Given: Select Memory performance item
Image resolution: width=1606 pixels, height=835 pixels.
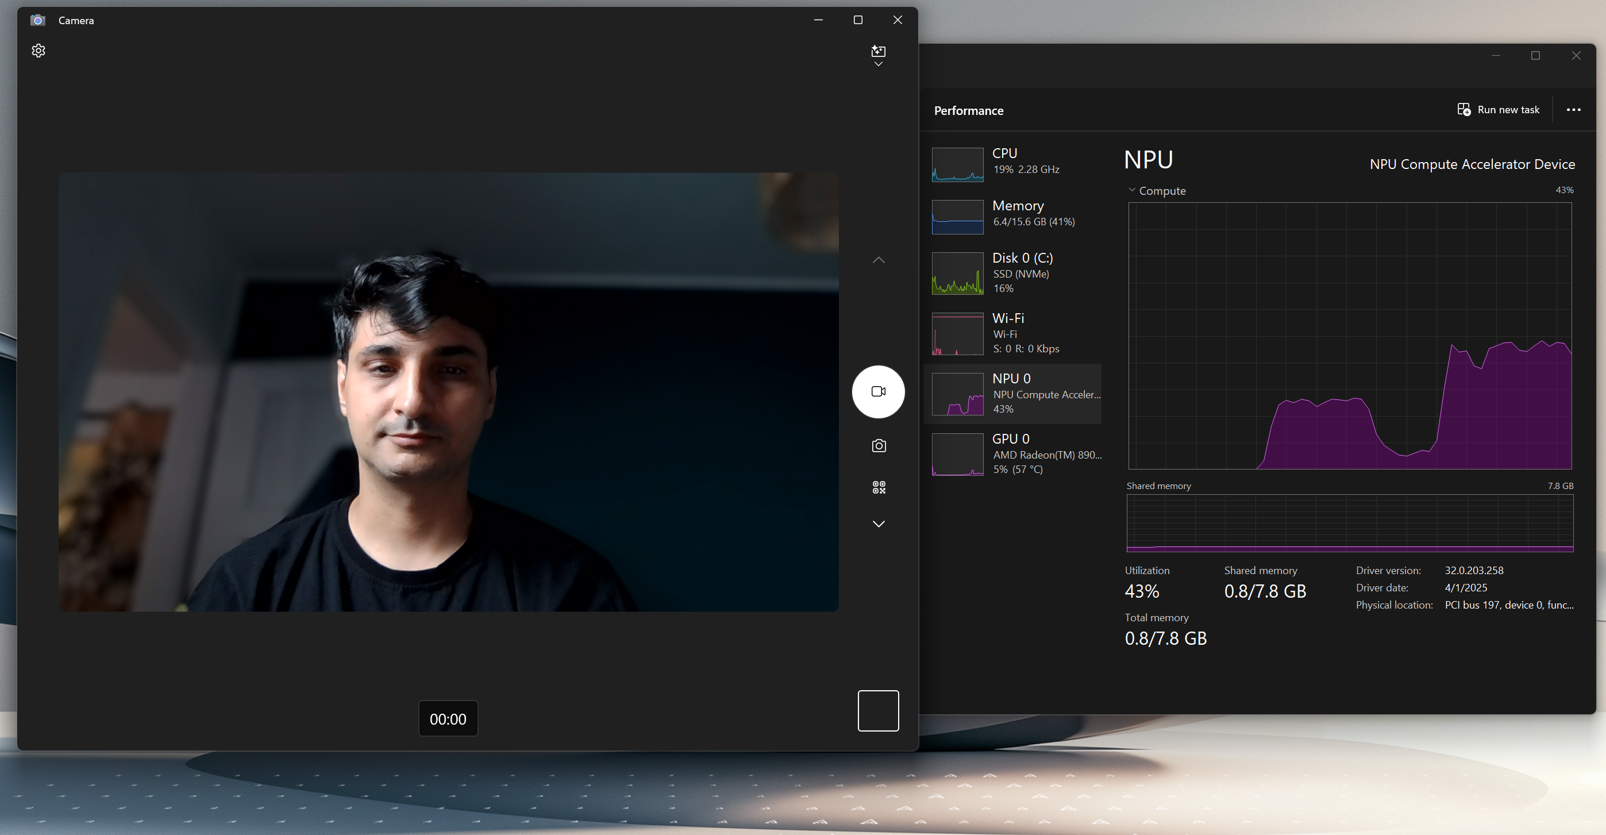Looking at the screenshot, I should click(x=1015, y=214).
